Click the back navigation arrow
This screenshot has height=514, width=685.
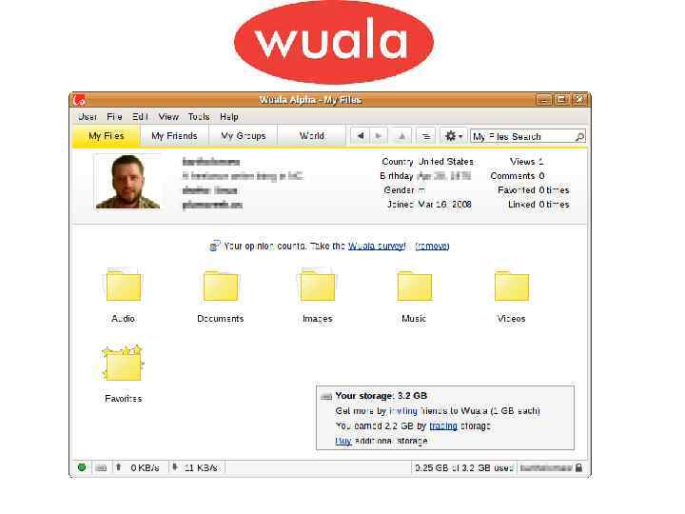361,136
